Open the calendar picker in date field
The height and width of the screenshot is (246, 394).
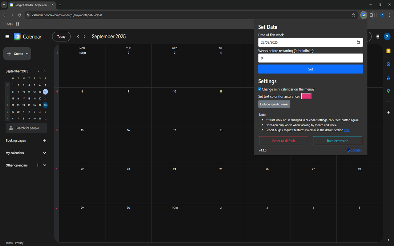coord(358,42)
